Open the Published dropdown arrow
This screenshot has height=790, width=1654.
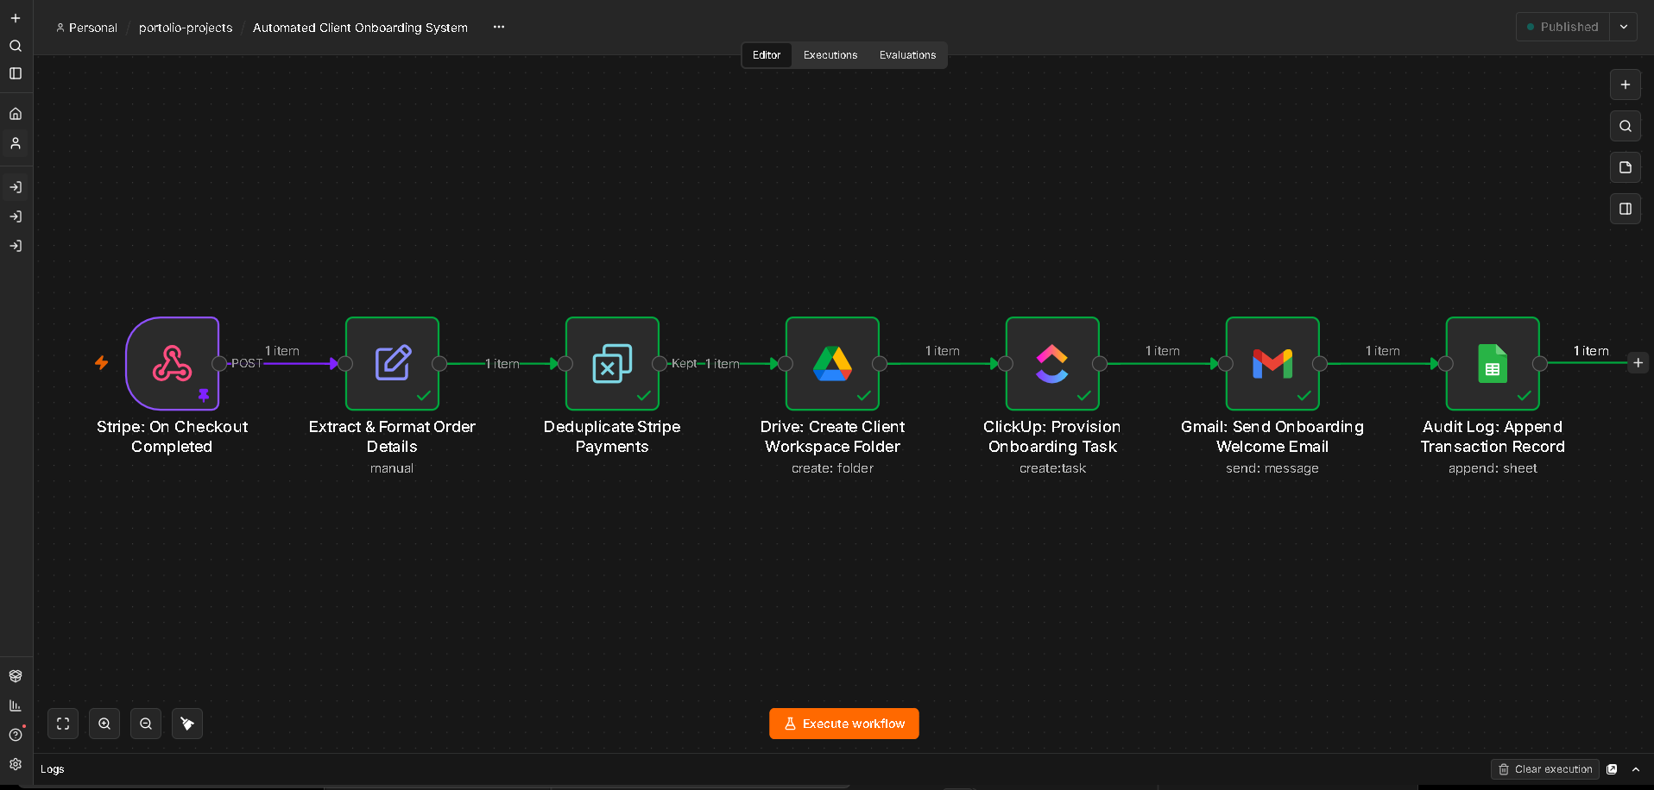1624,27
